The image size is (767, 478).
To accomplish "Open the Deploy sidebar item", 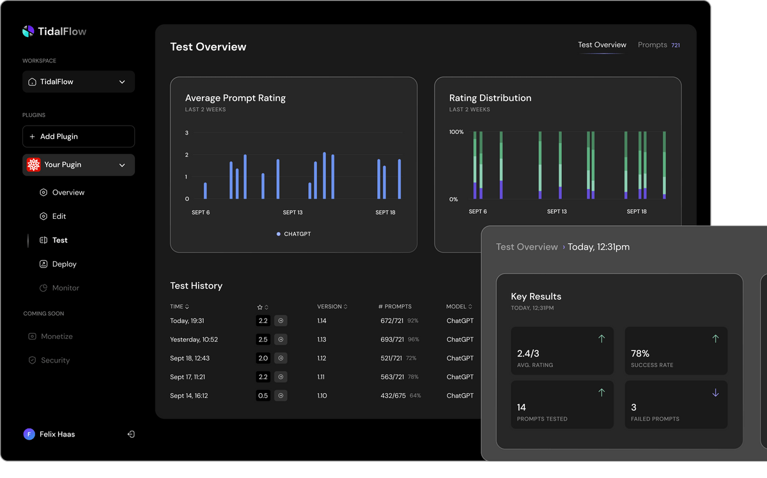I will [x=64, y=264].
